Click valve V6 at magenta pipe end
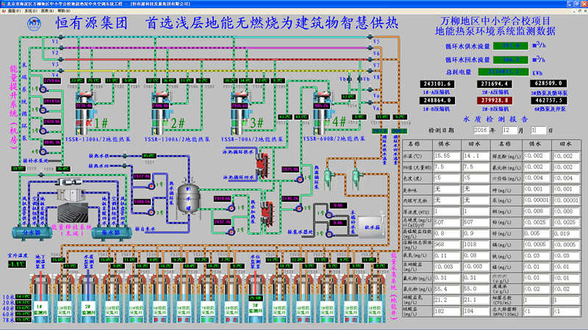Image resolution: width=588 pixels, height=330 pixels. click(370, 48)
